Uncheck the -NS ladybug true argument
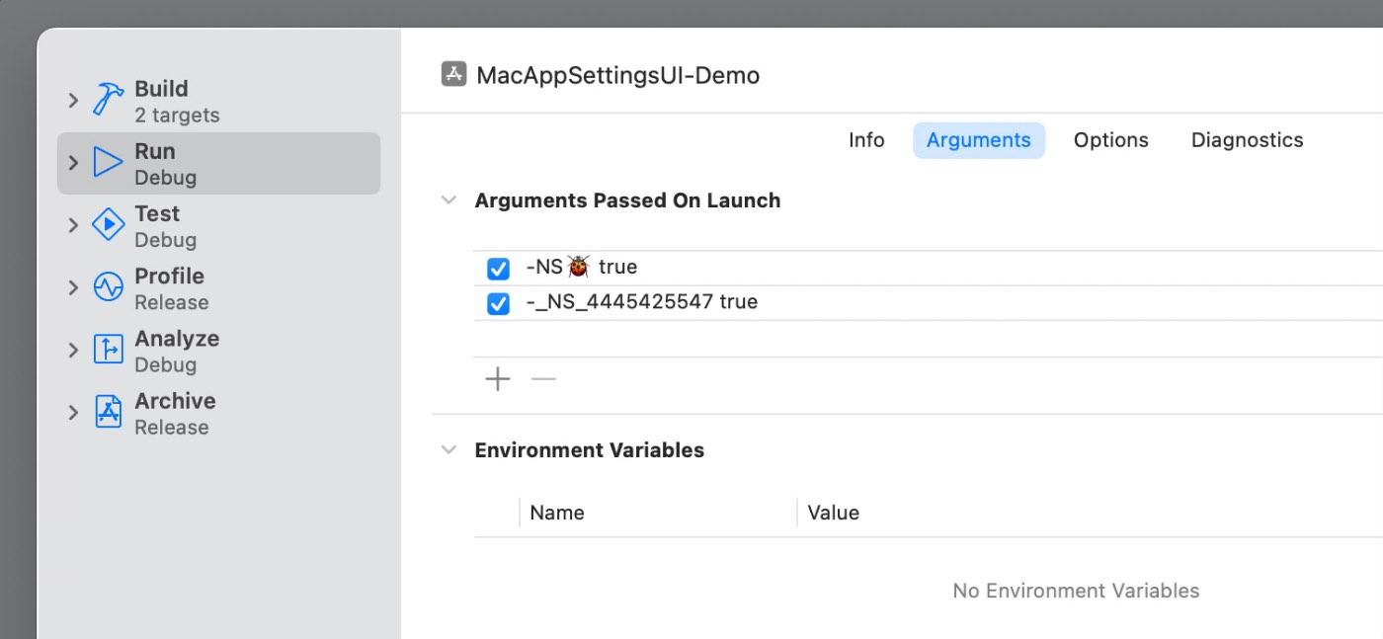 [x=499, y=269]
